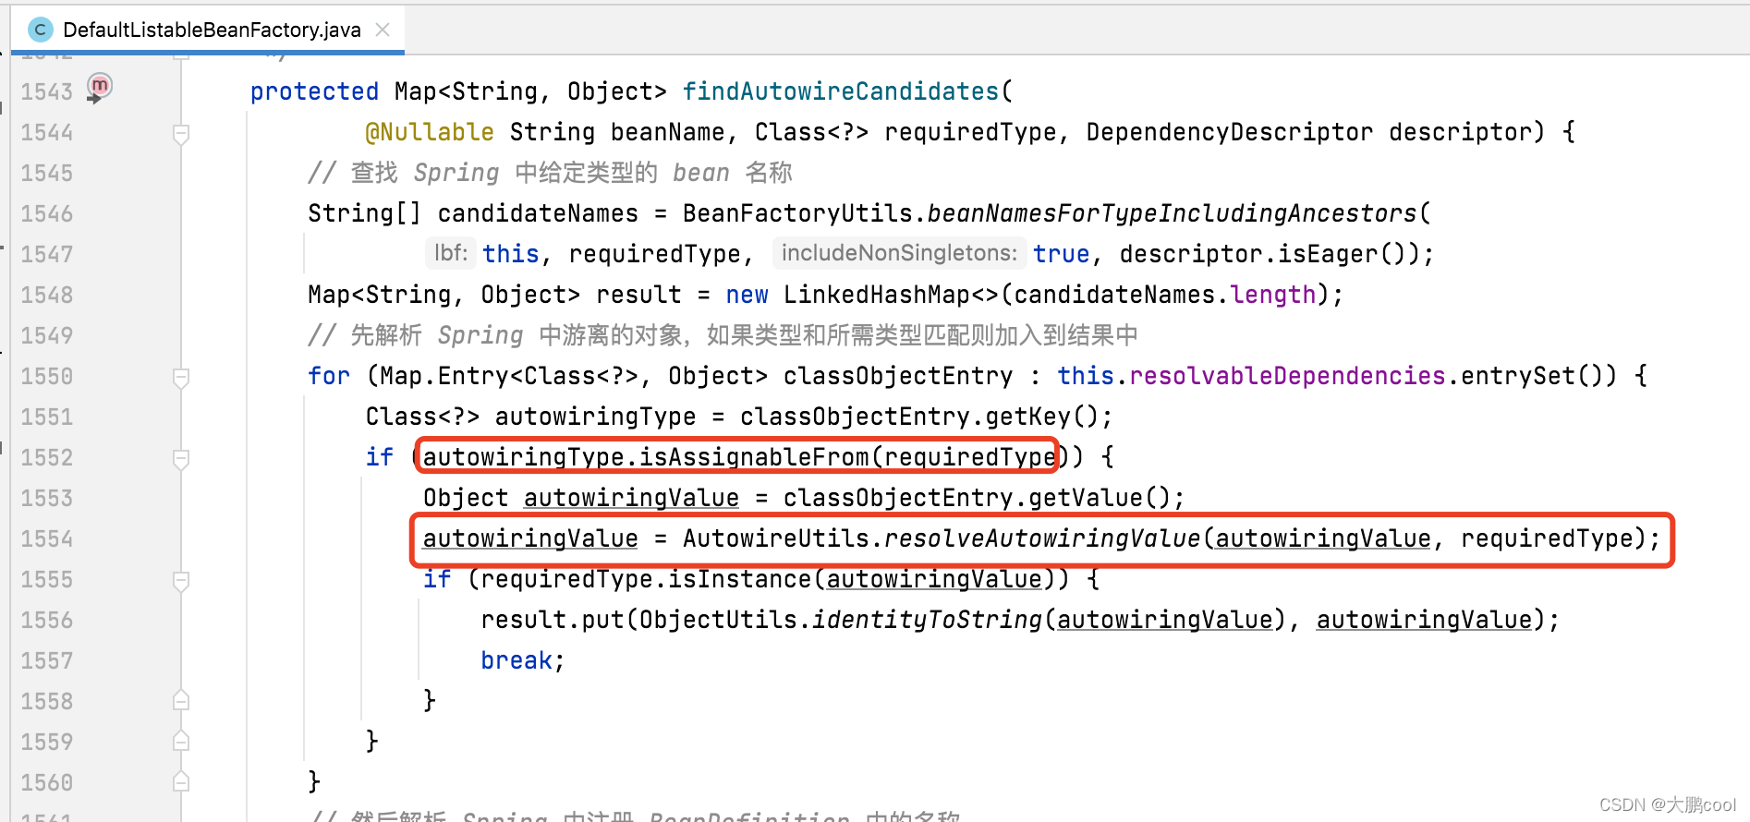
Task: Click fold end marker at line 1559
Action: point(181,741)
